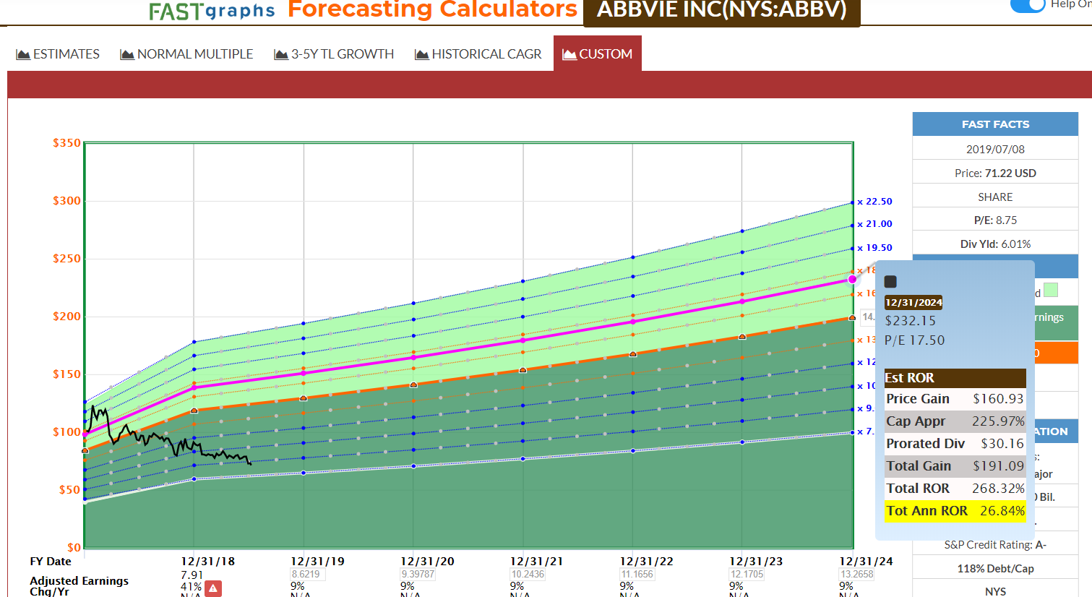
Task: Open the 3-5Y TL GROWTH tab
Action: click(335, 54)
